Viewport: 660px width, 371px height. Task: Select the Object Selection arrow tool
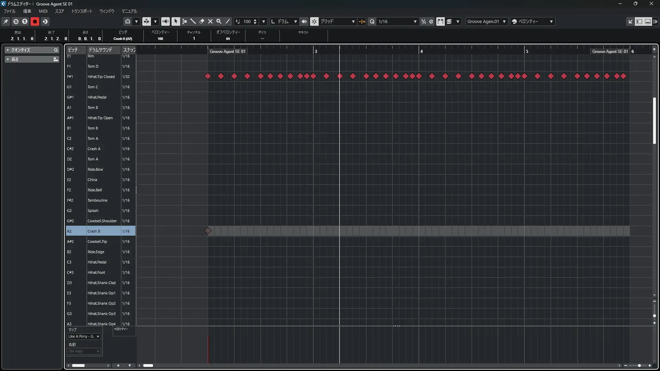point(176,22)
